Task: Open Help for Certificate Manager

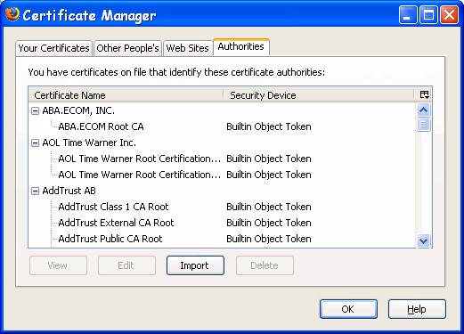Action: 417,309
